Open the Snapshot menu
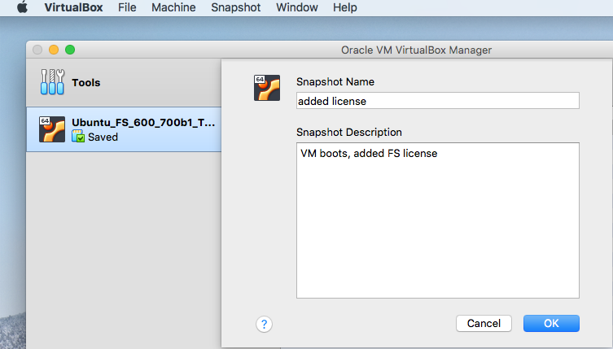613x349 pixels. click(235, 7)
